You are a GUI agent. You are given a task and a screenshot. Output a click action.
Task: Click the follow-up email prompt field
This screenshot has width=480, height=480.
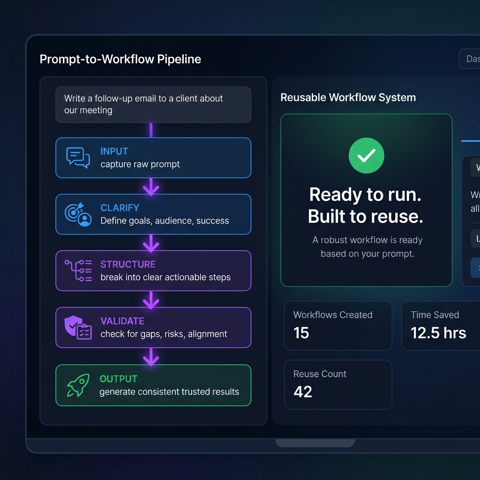153,105
